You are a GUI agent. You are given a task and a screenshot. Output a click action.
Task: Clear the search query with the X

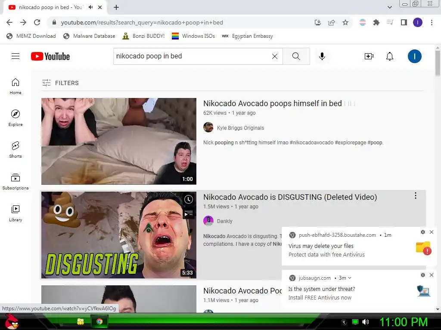coord(275,56)
